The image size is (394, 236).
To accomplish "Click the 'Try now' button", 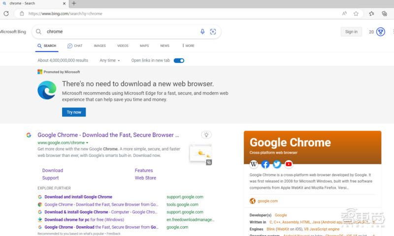I will (x=74, y=112).
